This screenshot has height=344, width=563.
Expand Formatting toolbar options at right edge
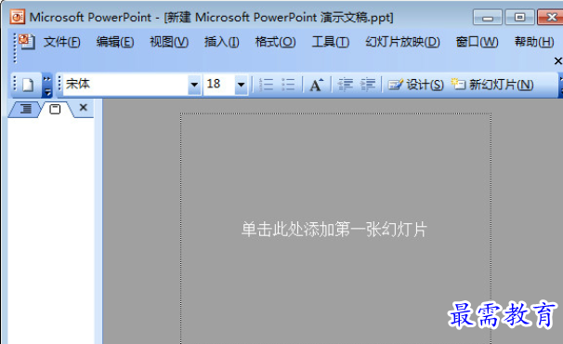tap(560, 86)
